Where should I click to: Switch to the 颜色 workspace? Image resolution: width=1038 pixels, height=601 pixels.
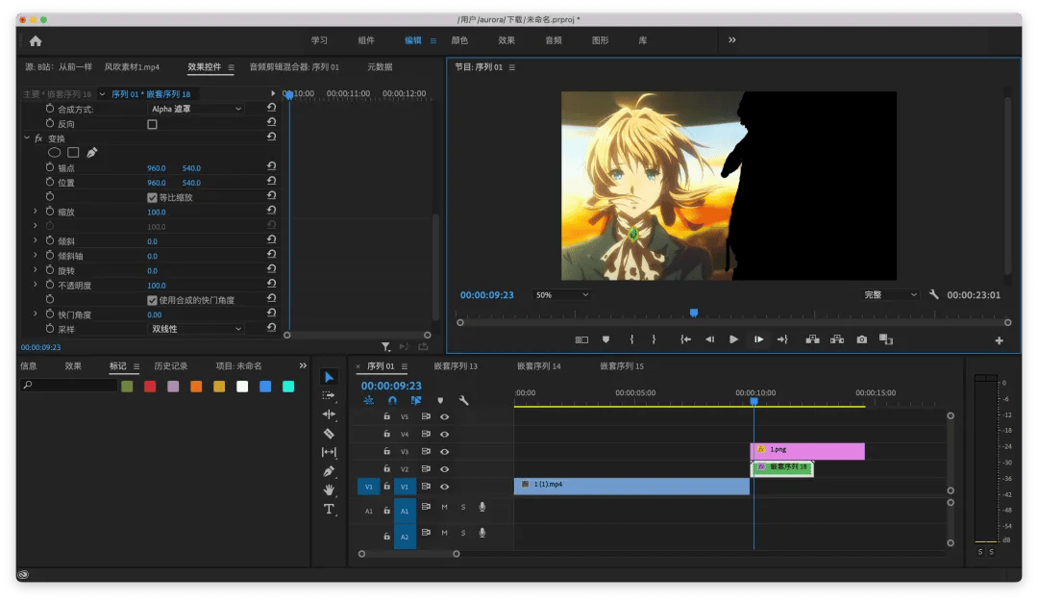459,40
